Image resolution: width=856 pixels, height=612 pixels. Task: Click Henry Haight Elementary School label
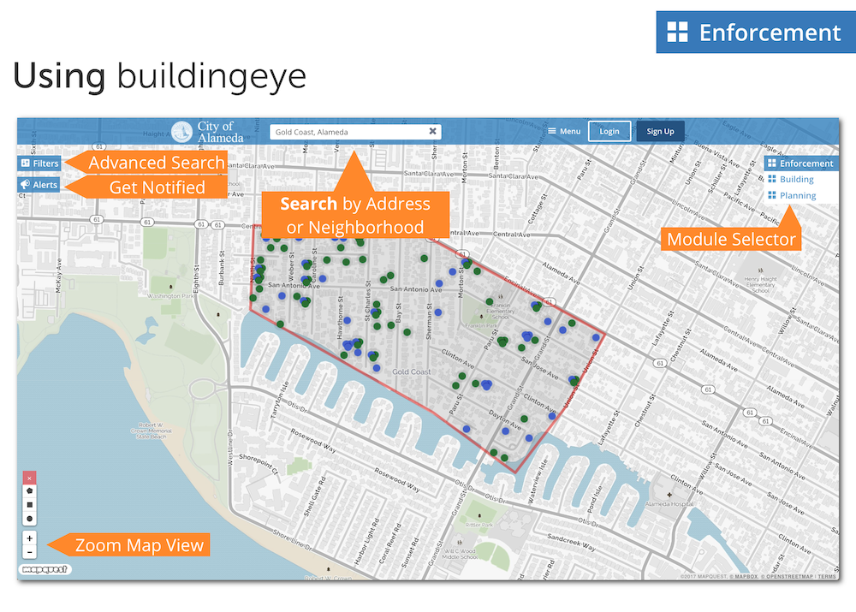click(x=760, y=284)
